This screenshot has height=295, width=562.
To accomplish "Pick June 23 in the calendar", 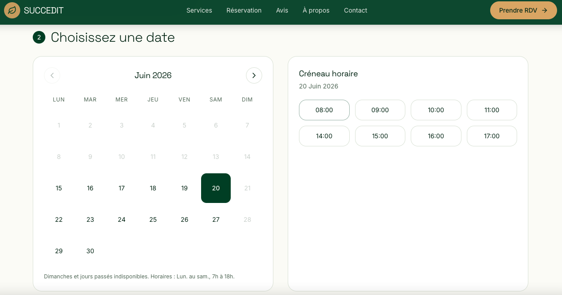I will tap(90, 220).
